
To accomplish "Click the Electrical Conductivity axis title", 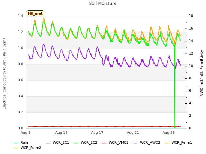I will [4, 74].
